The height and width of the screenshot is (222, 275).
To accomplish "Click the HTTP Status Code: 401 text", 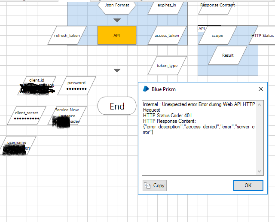I will click(x=167, y=116).
